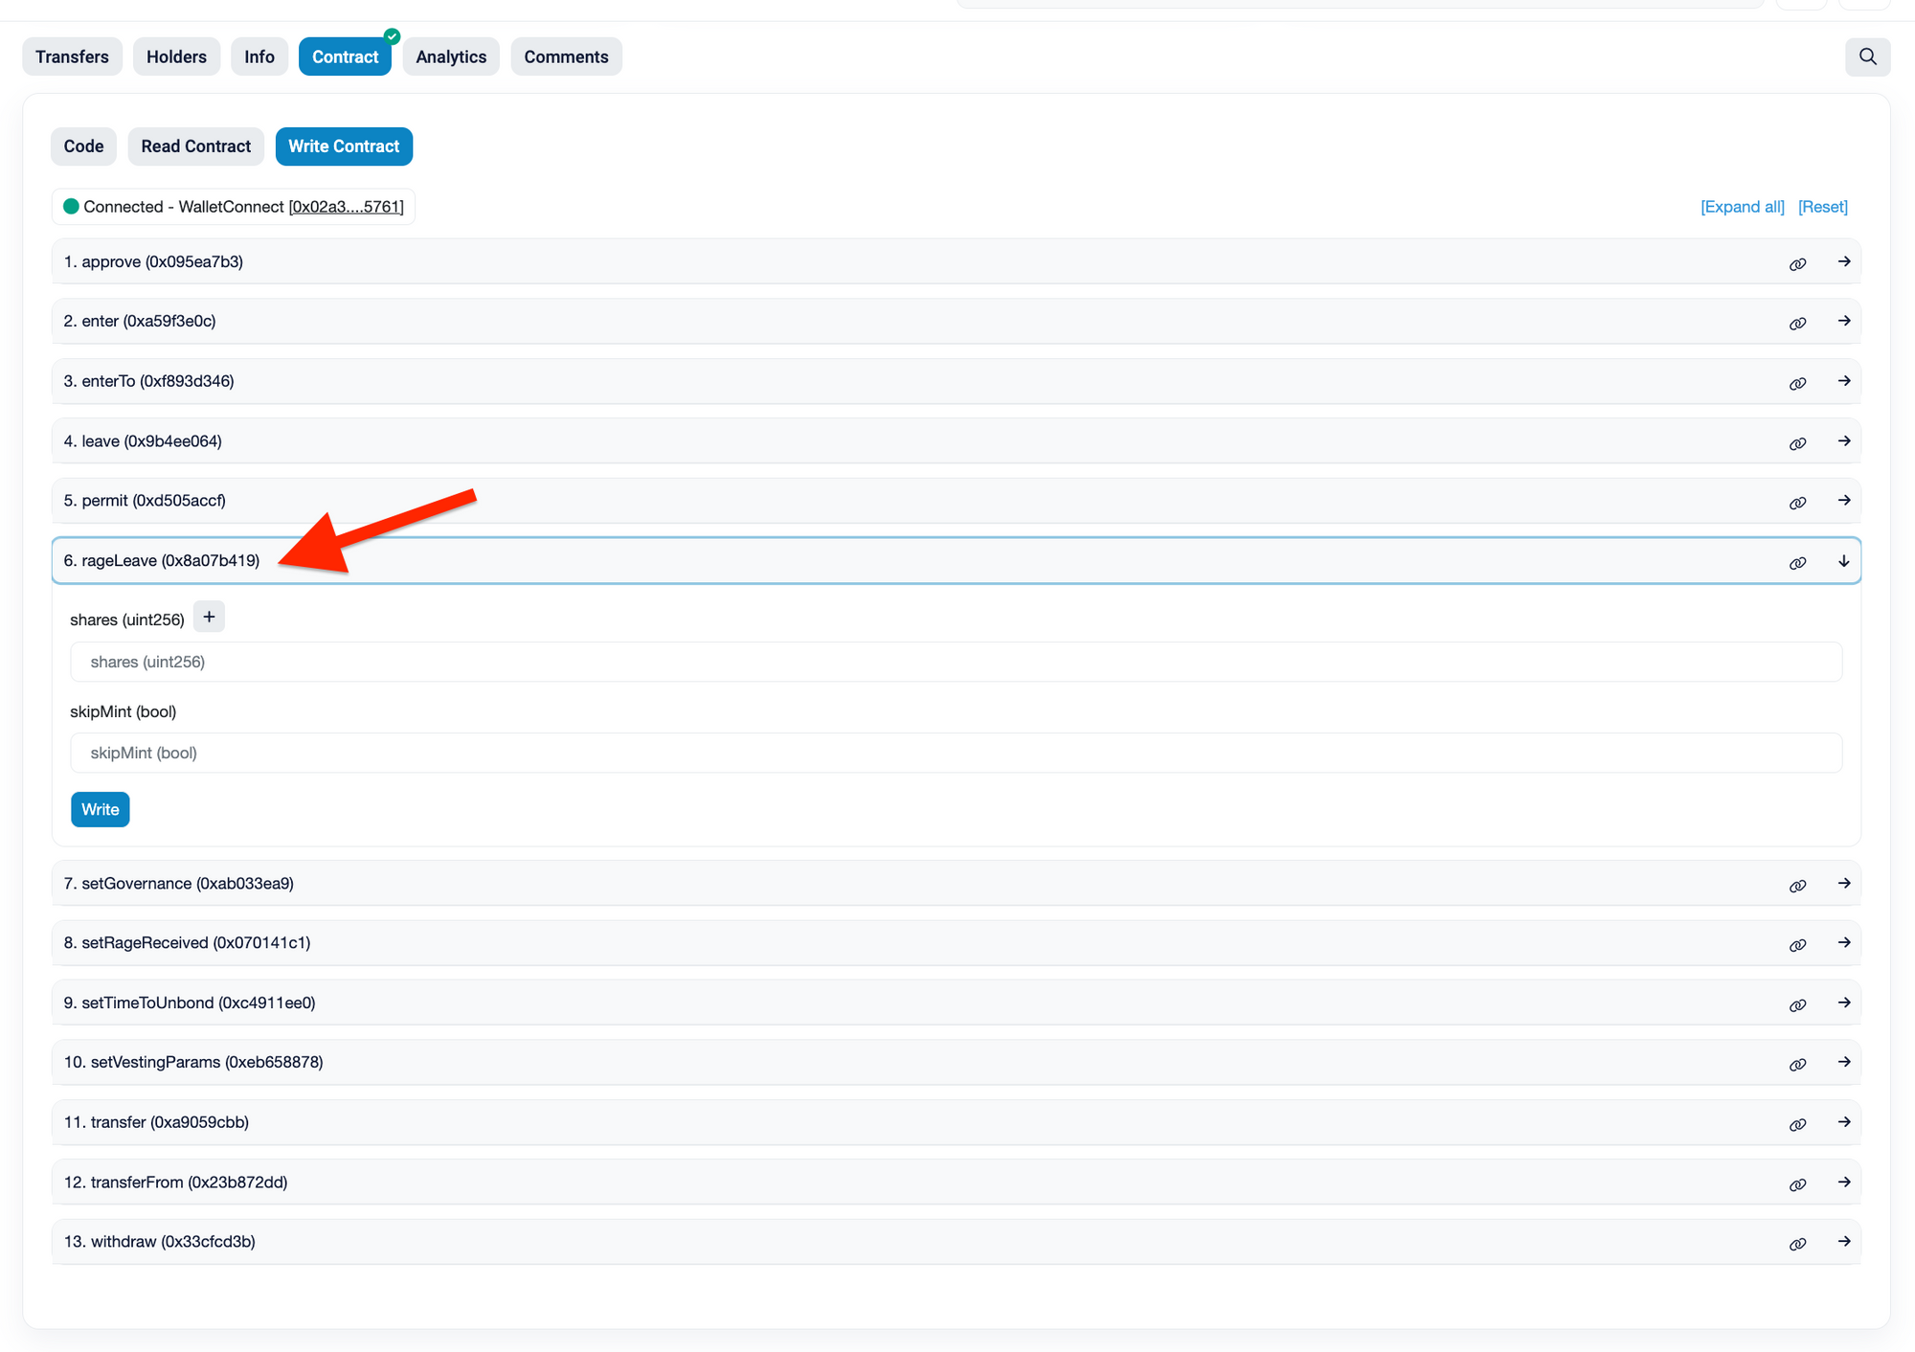Image resolution: width=1915 pixels, height=1352 pixels.
Task: Focus the shares (uint256) input field
Action: click(956, 662)
